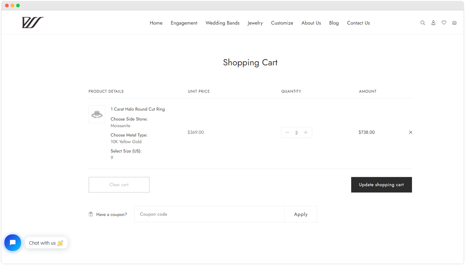Screen dimensions: 465x265
Task: Open the Customize menu
Action: pyautogui.click(x=282, y=23)
